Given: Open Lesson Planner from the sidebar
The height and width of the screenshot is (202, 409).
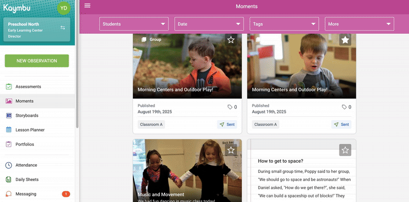Looking at the screenshot, I should click(37, 130).
